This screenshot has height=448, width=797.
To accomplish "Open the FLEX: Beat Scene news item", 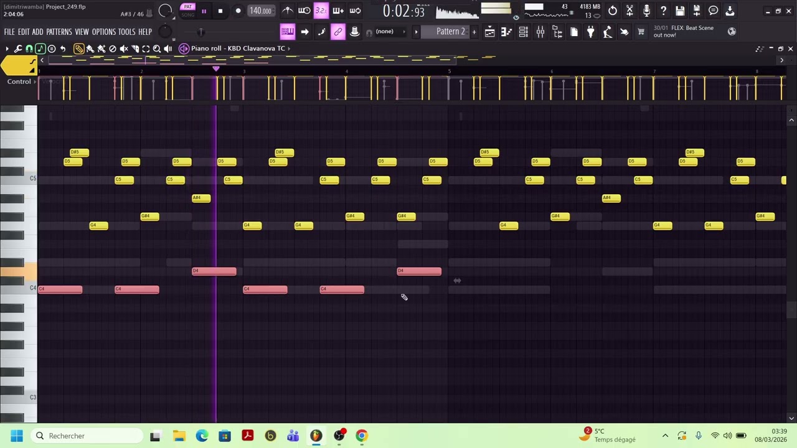I will (x=684, y=31).
